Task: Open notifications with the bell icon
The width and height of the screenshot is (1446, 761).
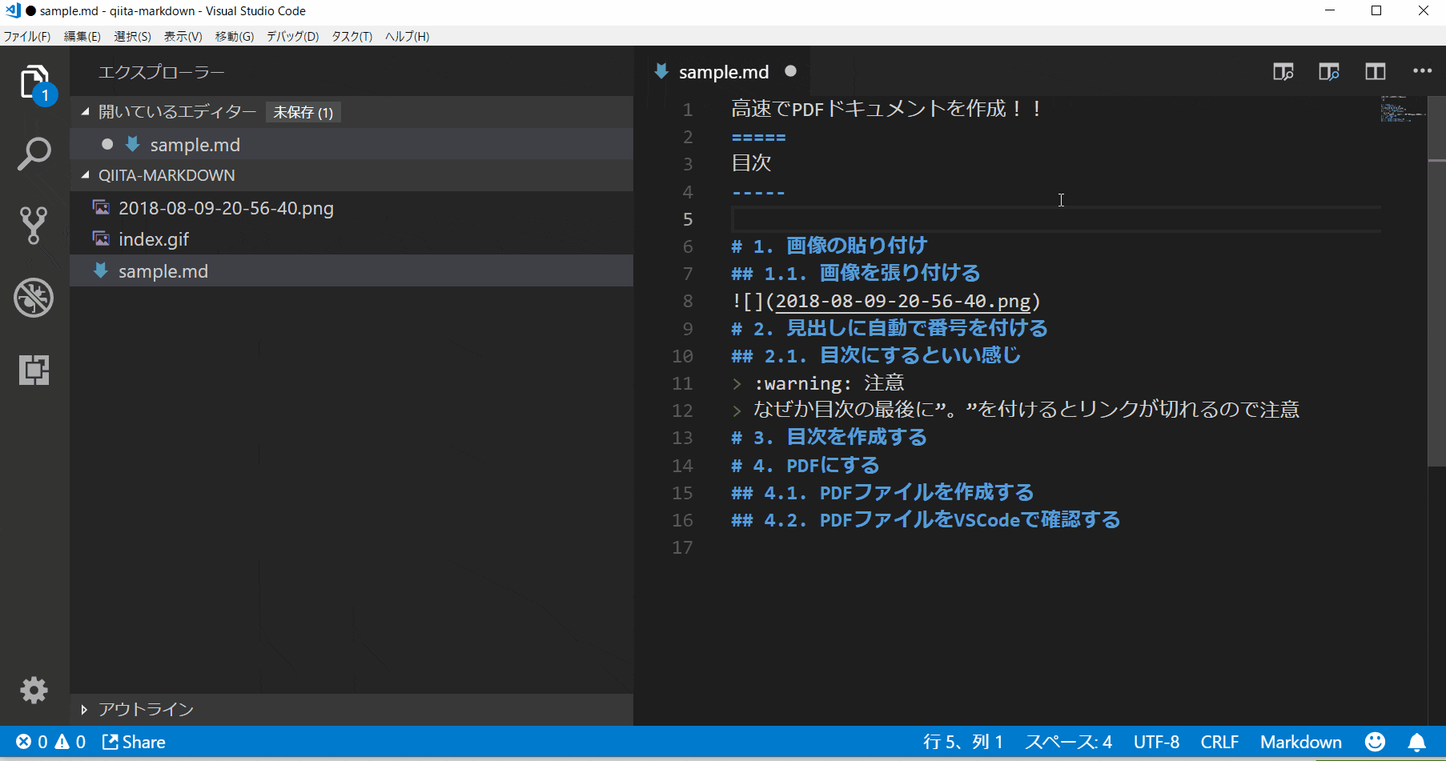Action: tap(1416, 742)
